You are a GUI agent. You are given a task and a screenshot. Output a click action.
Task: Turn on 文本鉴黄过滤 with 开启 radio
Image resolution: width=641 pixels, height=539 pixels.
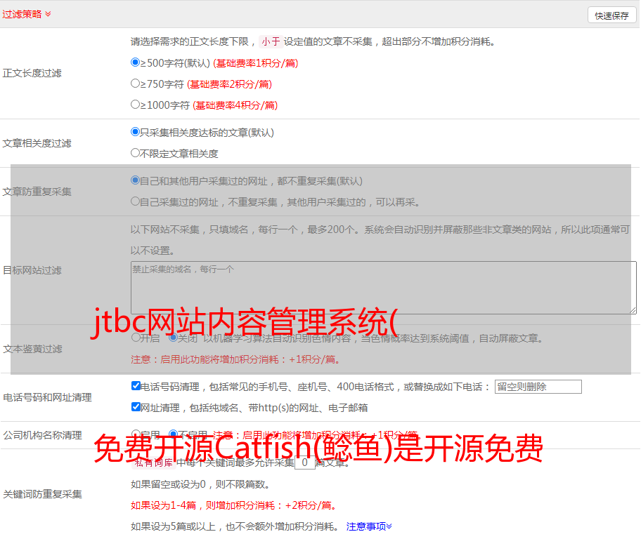[x=136, y=338]
